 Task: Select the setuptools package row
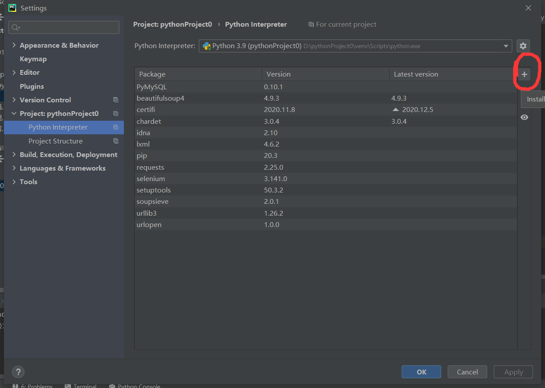[326, 190]
